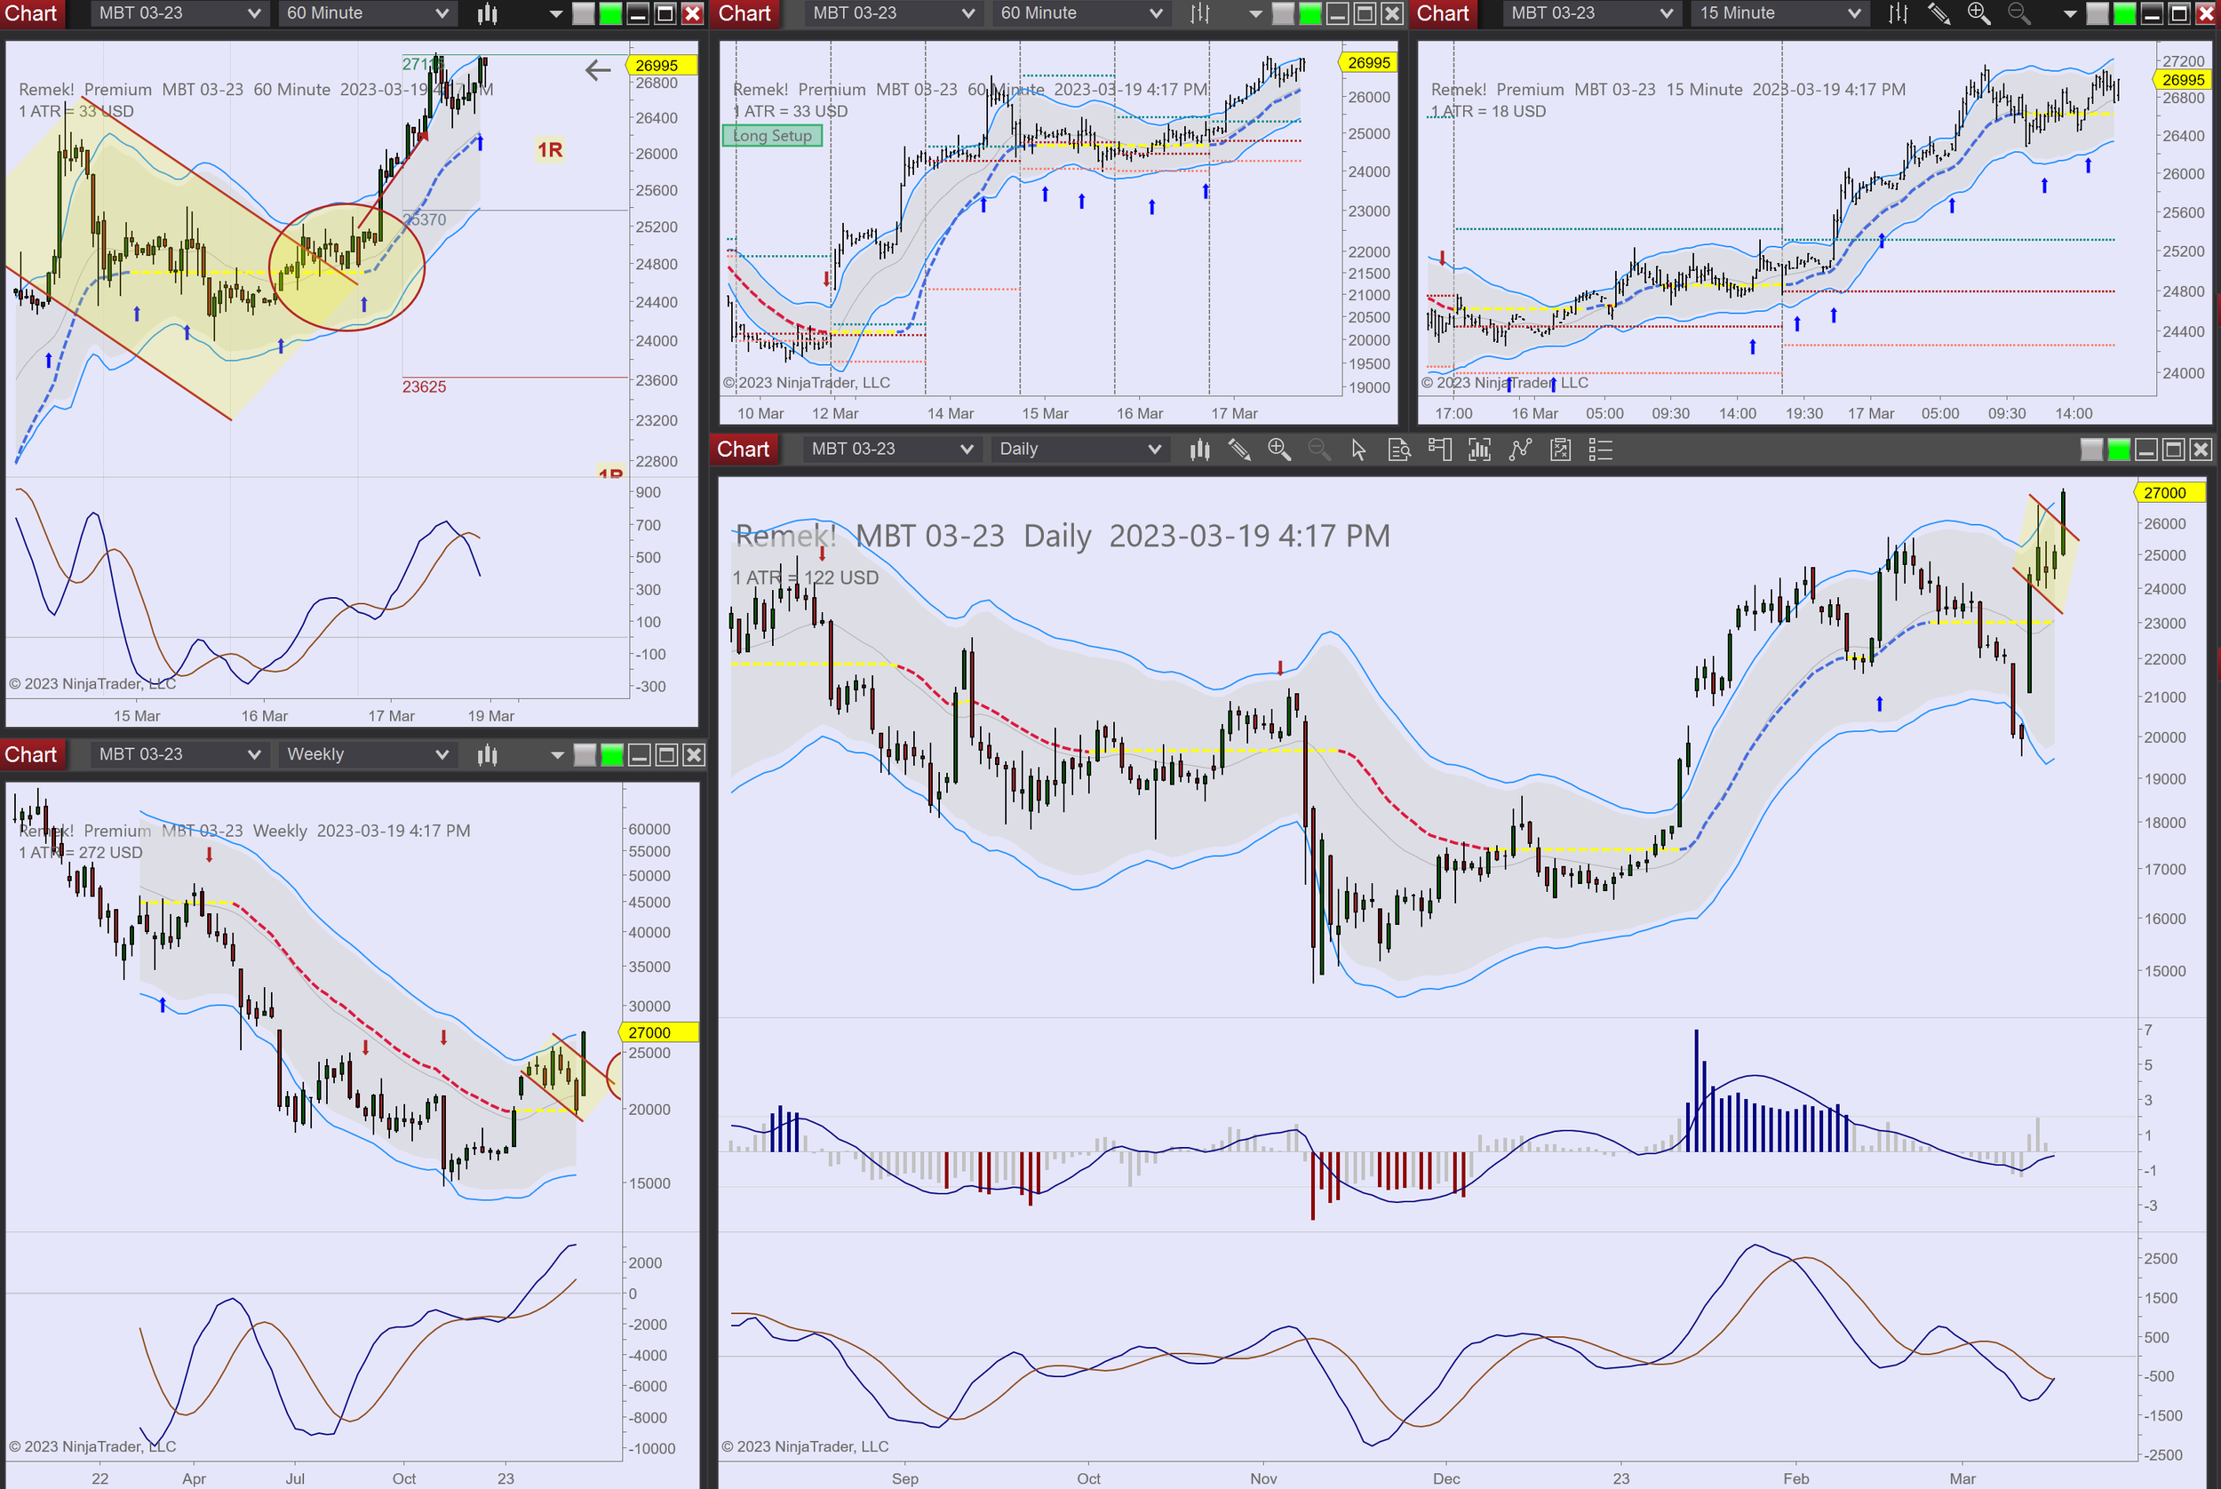Click the Chart tab of Daily window
This screenshot has width=2221, height=1489.
click(743, 450)
